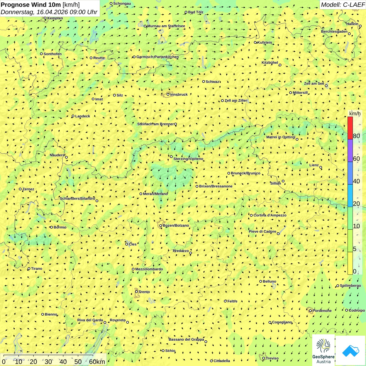
Task: Click the Riva del Garda marker
Action: pyautogui.click(x=105, y=322)
